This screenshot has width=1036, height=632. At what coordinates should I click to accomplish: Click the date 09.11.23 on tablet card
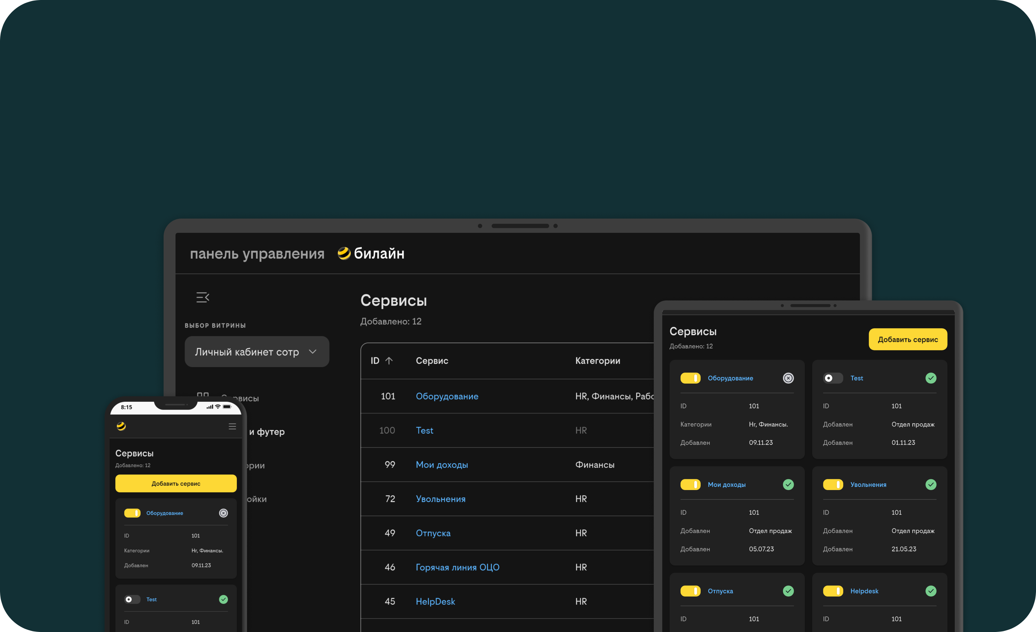pyautogui.click(x=761, y=442)
